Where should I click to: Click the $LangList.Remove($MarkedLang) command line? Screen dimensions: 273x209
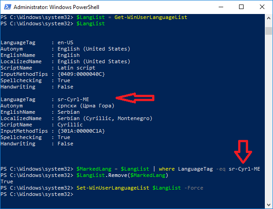click(x=122, y=175)
